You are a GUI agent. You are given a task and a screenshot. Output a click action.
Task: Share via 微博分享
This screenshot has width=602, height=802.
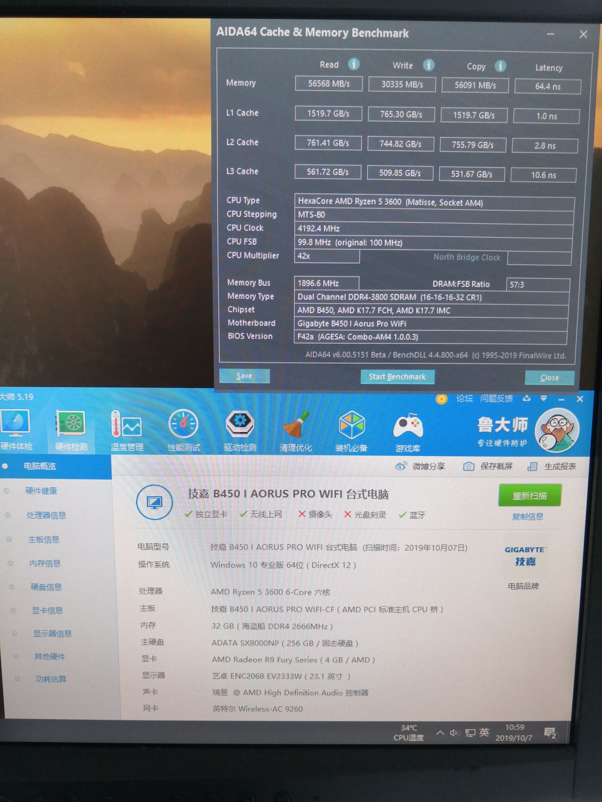(420, 466)
